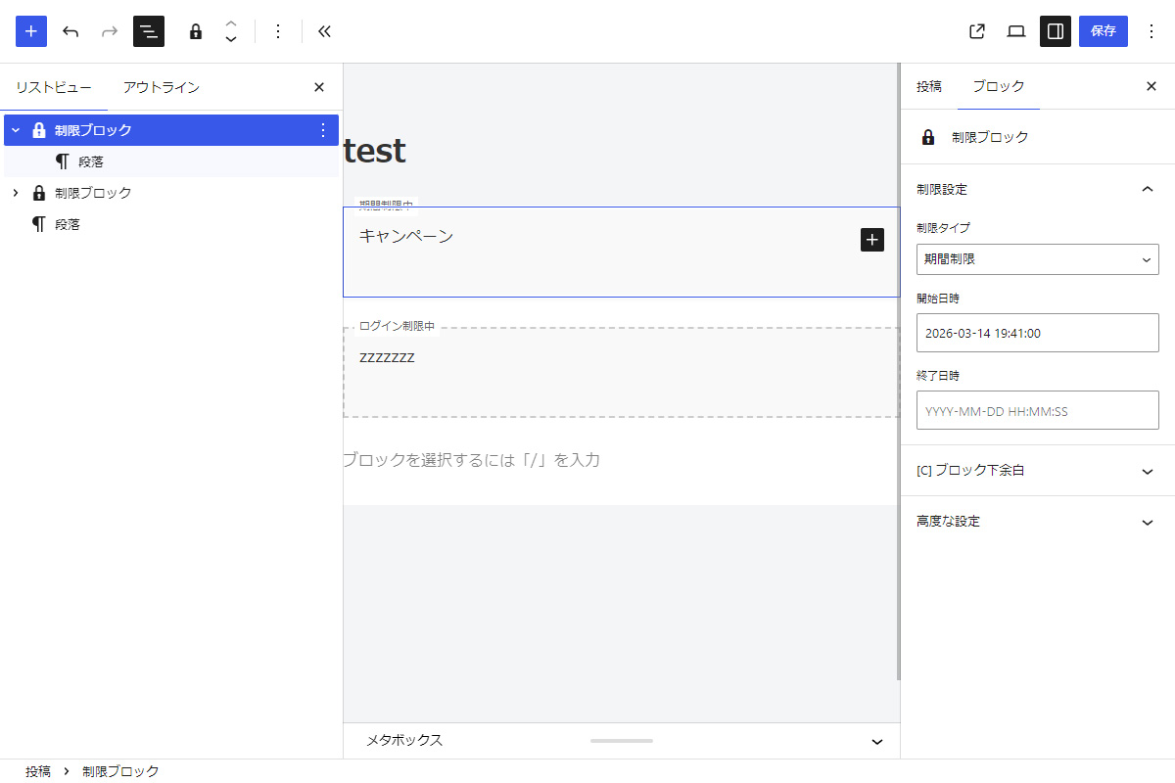Image resolution: width=1175 pixels, height=783 pixels.
Task: Switch to the アウトライン tab
Action: click(161, 87)
